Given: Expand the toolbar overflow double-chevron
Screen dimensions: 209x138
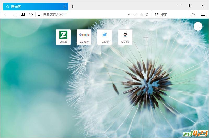Looking at the screenshot, I should tap(193, 14).
